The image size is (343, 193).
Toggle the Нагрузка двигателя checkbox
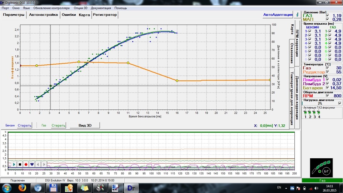pos(340,103)
